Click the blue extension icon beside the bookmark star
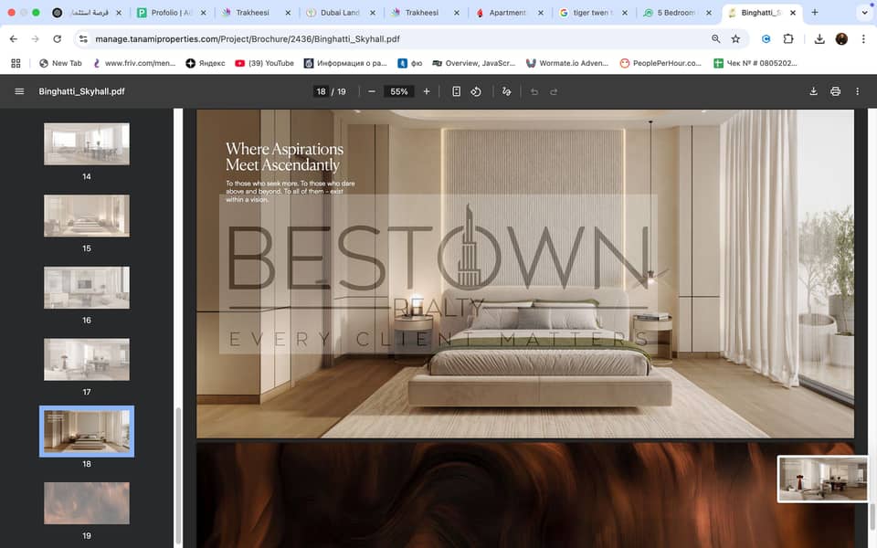The width and height of the screenshot is (877, 548). point(766,38)
